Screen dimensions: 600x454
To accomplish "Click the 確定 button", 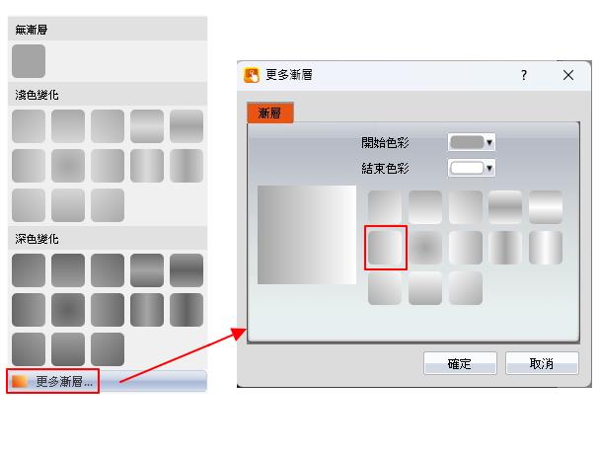I will pos(460,363).
